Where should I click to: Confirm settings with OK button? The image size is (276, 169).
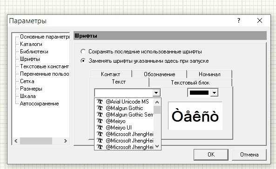tap(211, 155)
